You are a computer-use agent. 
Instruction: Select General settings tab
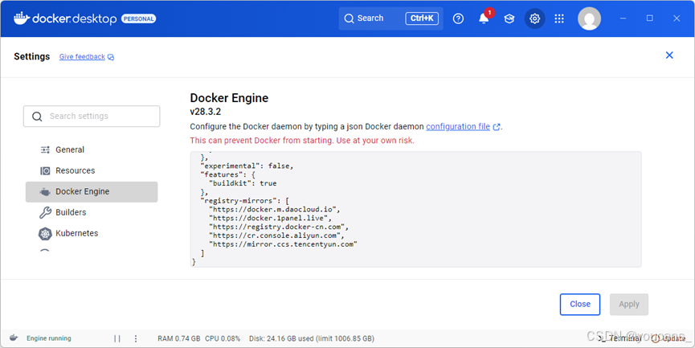[x=92, y=149]
